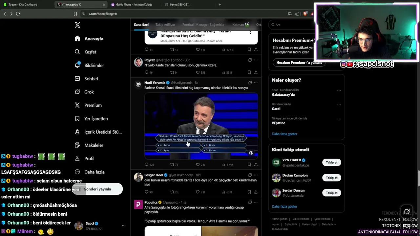Open more options on Poyraz tweet
This screenshot has height=236, width=420.
[x=256, y=60]
